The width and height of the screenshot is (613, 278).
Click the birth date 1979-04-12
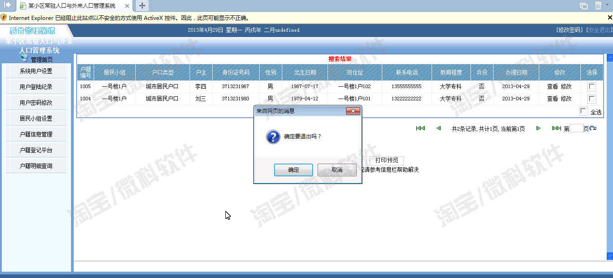[x=304, y=99]
